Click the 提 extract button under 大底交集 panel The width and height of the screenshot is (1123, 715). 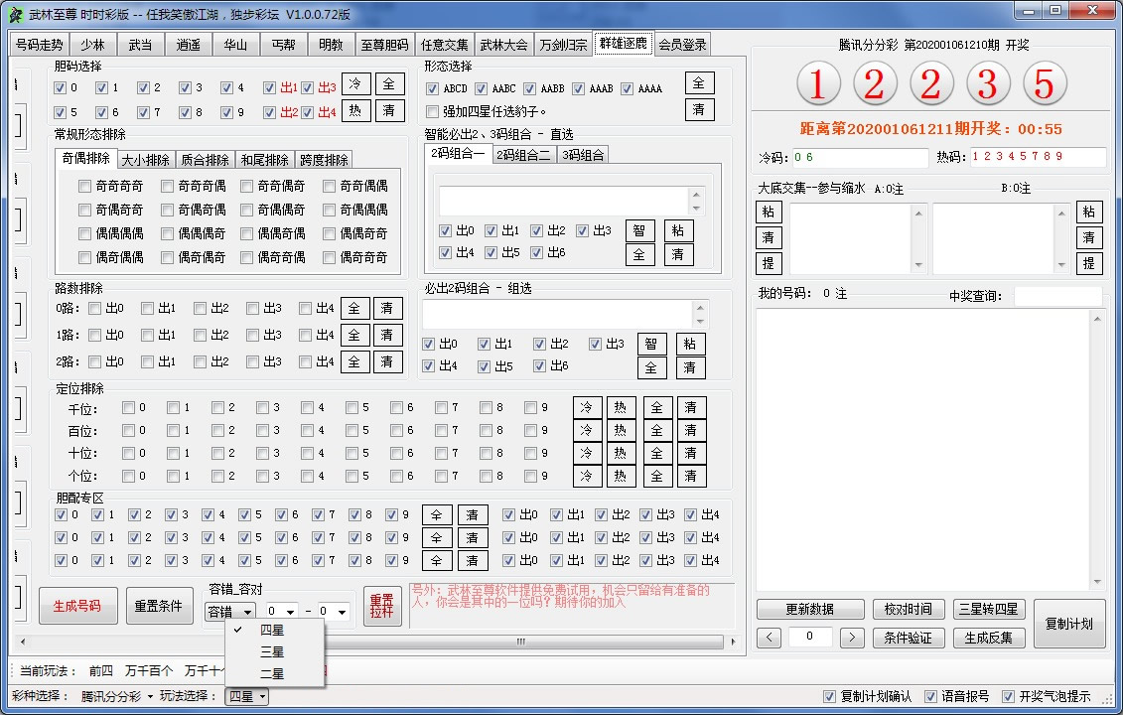(x=768, y=265)
